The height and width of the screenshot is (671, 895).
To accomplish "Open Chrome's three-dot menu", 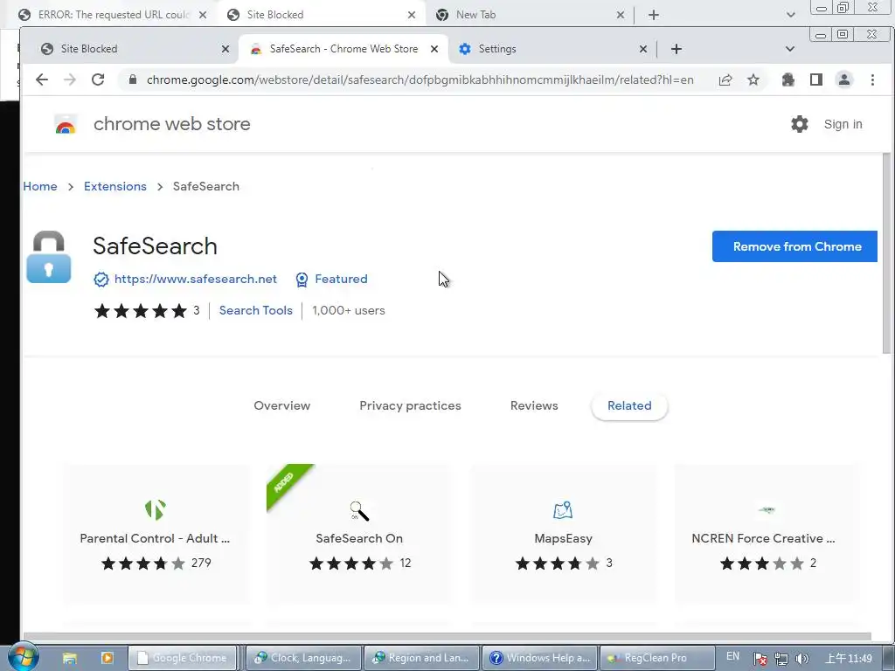I will point(873,80).
